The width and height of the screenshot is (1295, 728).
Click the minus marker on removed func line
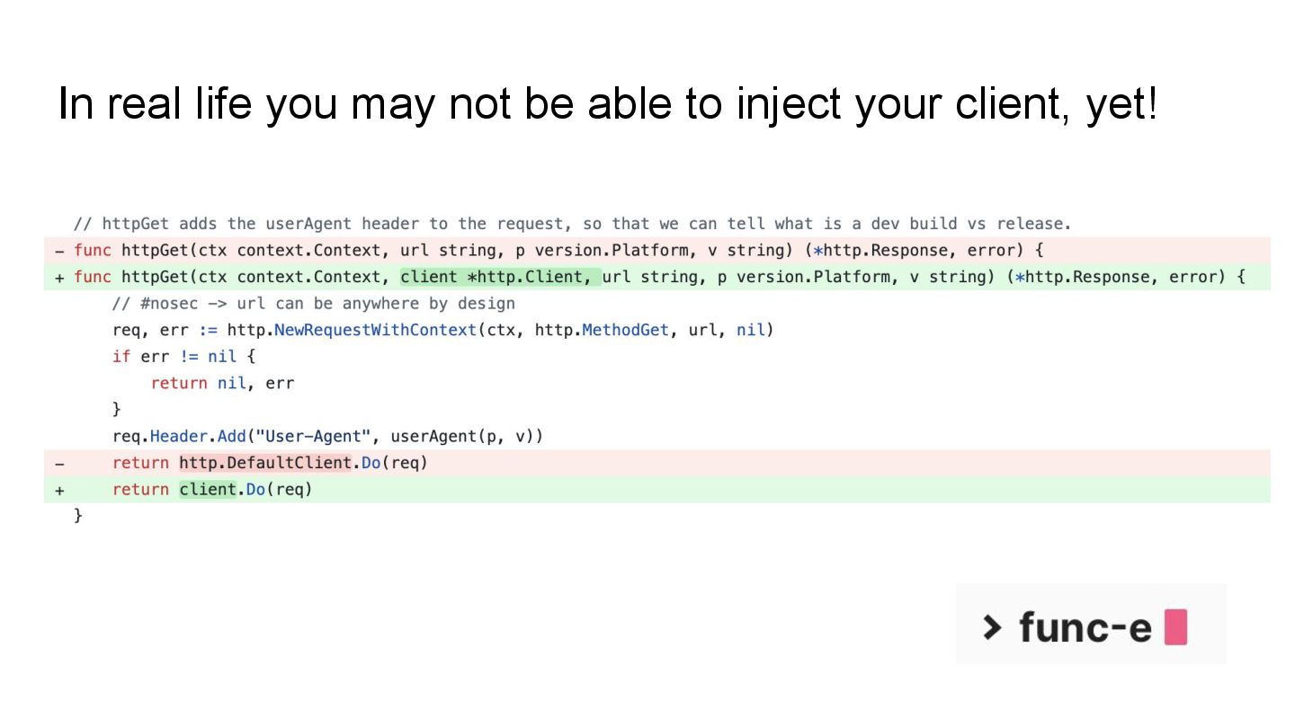59,251
